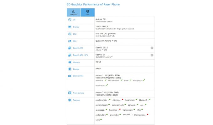213x125 pixels.
Task: Click the green check beside bluetooth
Action: pos(150,99)
